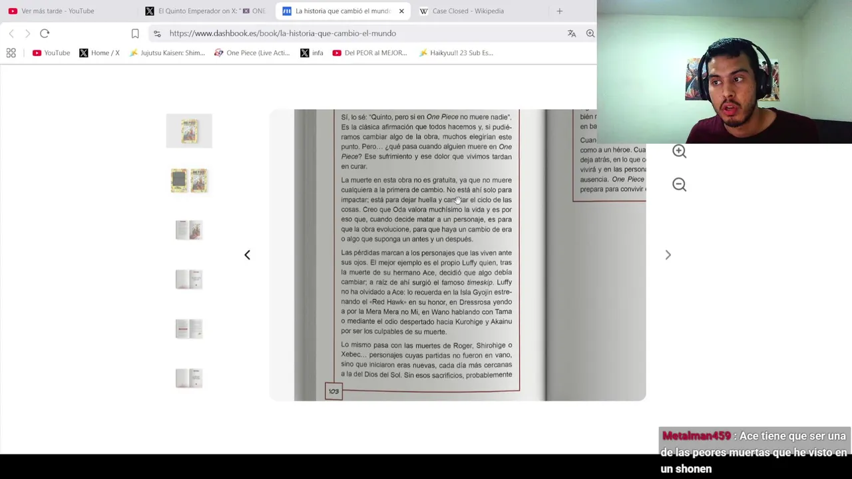Open the apps grid in bookmarks bar
Screen dimensions: 852x479
coord(11,53)
